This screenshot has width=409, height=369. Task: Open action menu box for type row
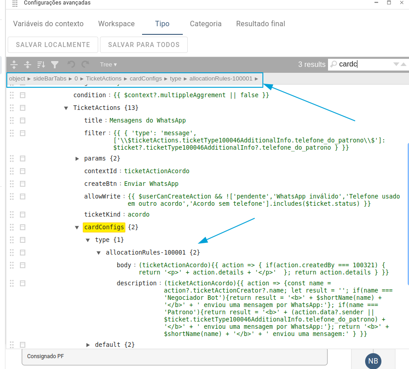[23, 240]
